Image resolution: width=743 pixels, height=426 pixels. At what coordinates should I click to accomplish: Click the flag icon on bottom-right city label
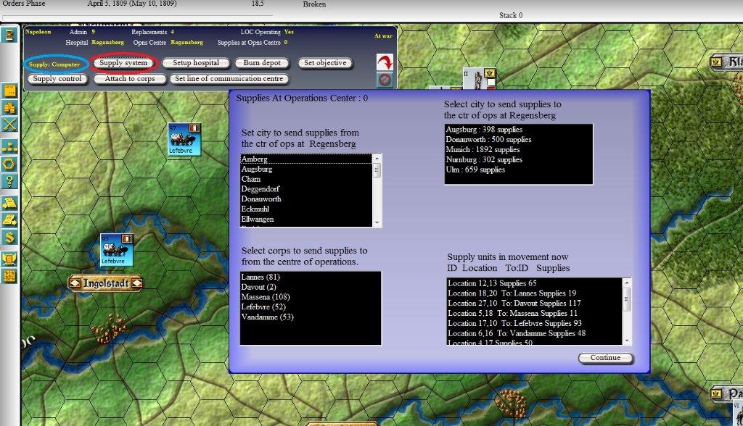tap(716, 393)
